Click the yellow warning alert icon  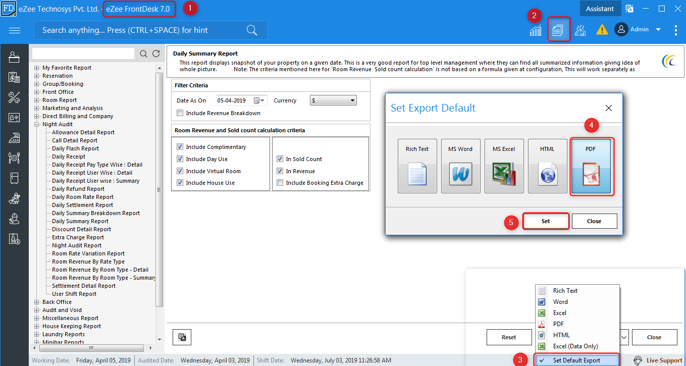click(602, 30)
